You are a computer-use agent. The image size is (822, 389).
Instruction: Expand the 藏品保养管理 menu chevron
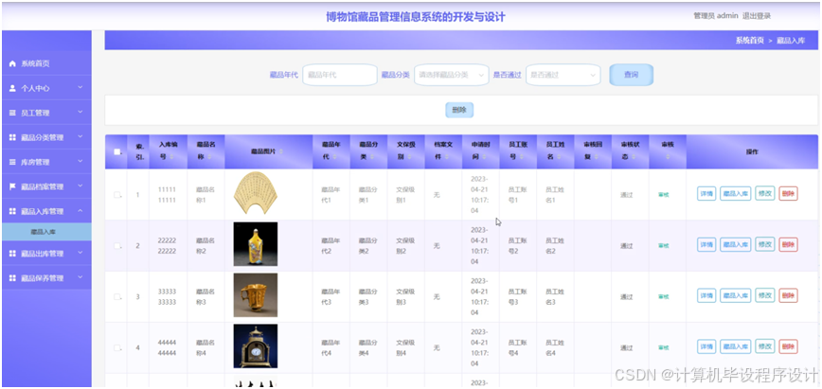[x=80, y=277]
